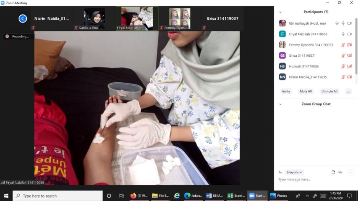The image size is (358, 201).
Task: Open the Everyone recipient dropdown
Action: click(294, 172)
